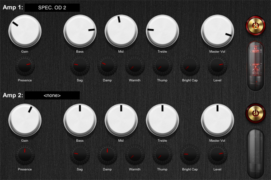271x180 pixels.
Task: Click the Amp 1 Gain knob
Action: pos(25,31)
